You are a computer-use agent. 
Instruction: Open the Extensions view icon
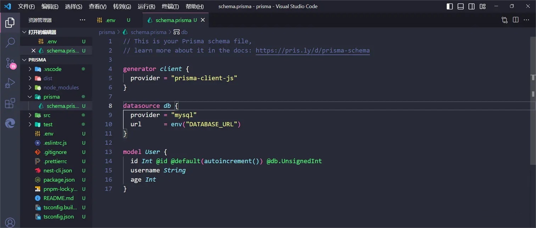[10, 104]
